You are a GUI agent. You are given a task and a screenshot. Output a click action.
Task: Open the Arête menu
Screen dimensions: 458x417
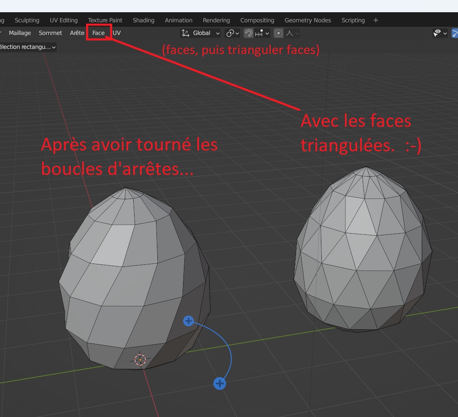(77, 33)
